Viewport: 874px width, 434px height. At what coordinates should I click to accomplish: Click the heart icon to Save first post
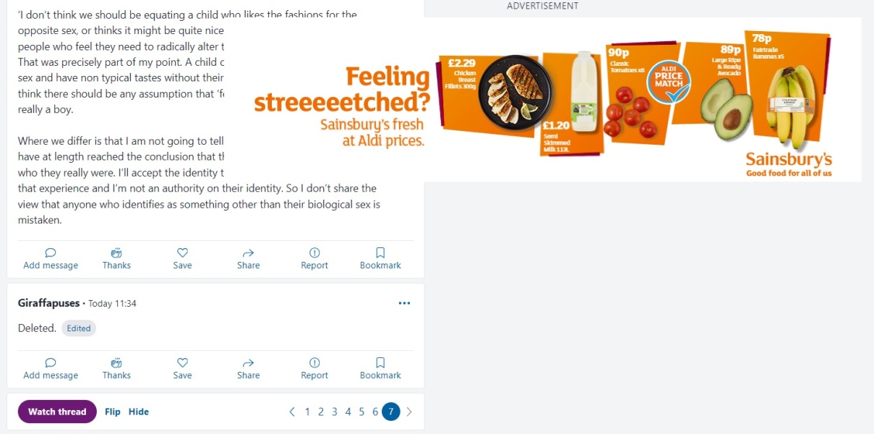click(x=182, y=252)
